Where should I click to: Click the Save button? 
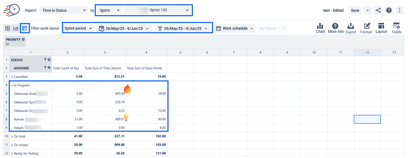coord(355,10)
